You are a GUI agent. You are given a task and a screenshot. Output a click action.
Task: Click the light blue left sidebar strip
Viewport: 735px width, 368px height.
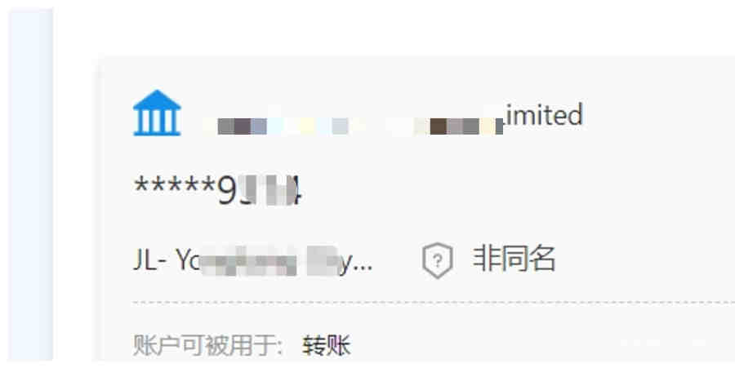(31, 185)
